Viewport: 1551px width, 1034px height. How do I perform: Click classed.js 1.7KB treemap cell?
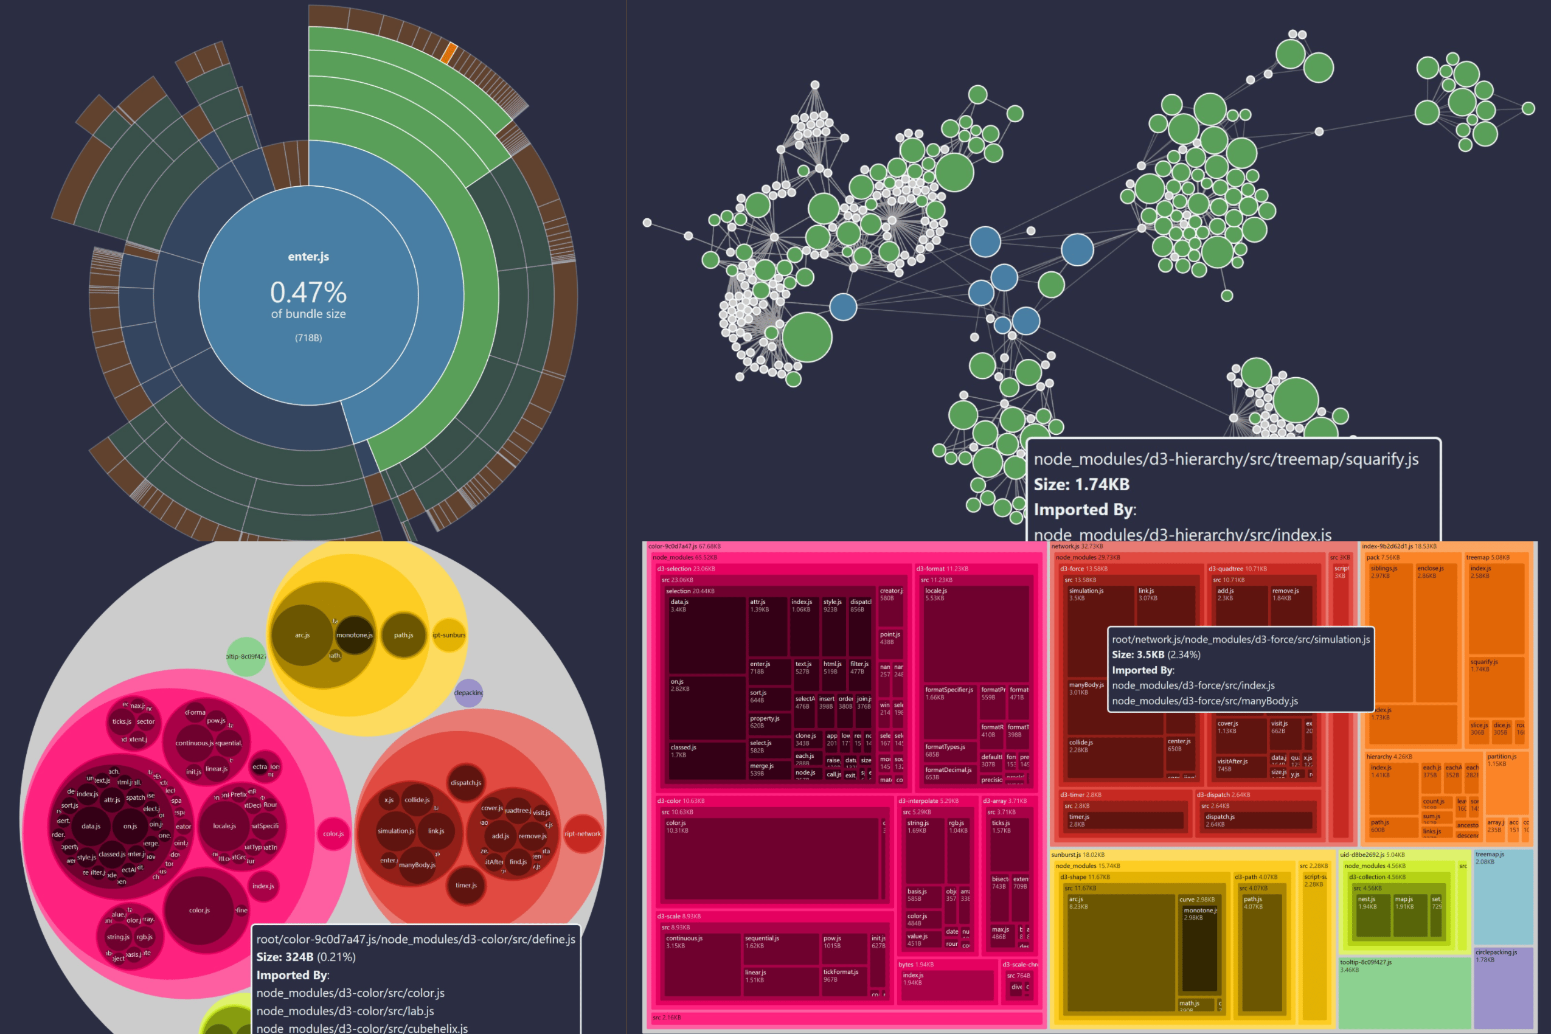[x=707, y=760]
